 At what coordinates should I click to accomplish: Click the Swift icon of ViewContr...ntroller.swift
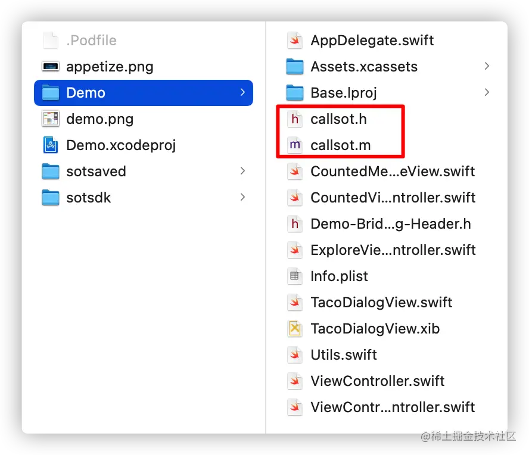pyautogui.click(x=295, y=407)
